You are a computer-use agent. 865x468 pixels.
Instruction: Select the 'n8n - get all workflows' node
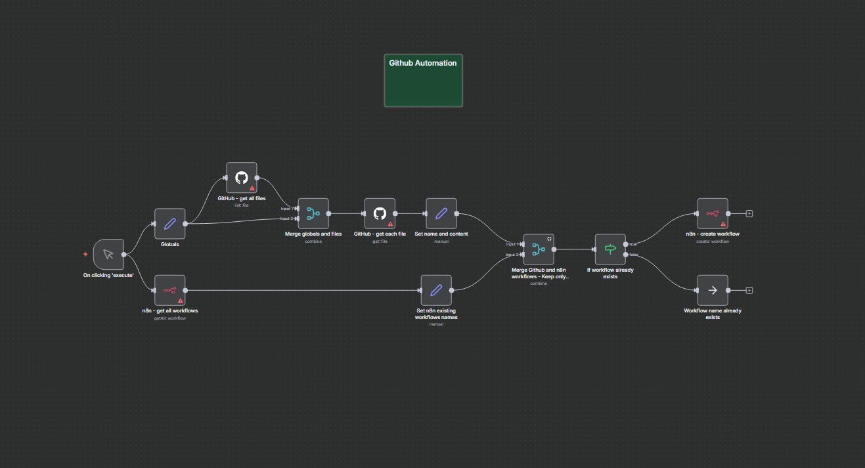tap(170, 290)
